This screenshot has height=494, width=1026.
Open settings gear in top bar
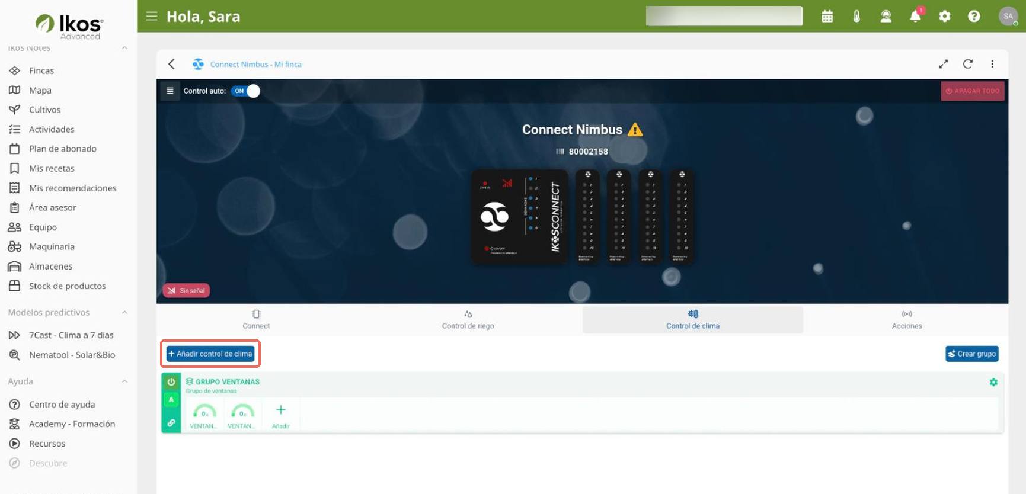click(x=945, y=17)
